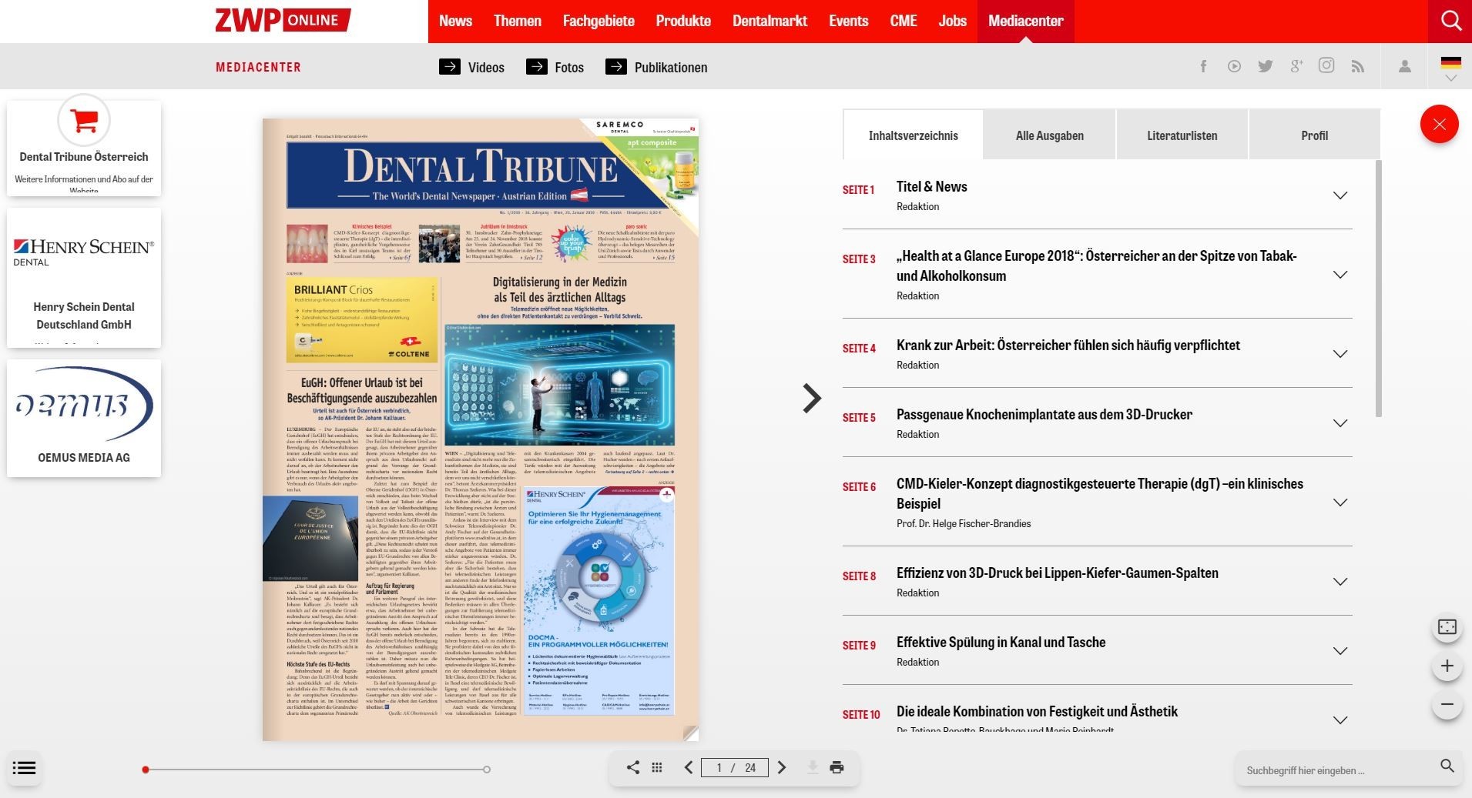Open the Instagram social icon
Screen dimensions: 1472x798
point(1326,65)
